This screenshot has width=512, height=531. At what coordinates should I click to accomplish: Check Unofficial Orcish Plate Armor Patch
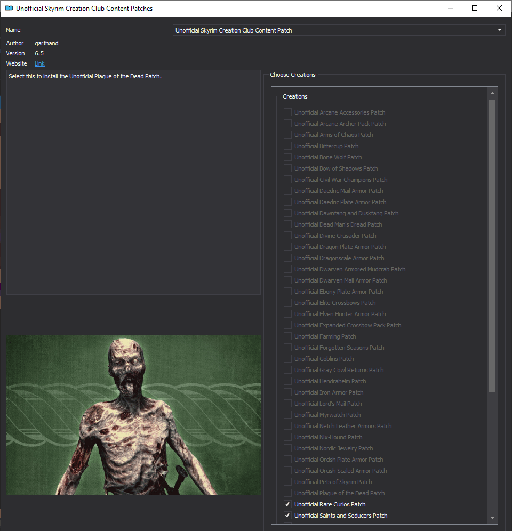pyautogui.click(x=287, y=458)
